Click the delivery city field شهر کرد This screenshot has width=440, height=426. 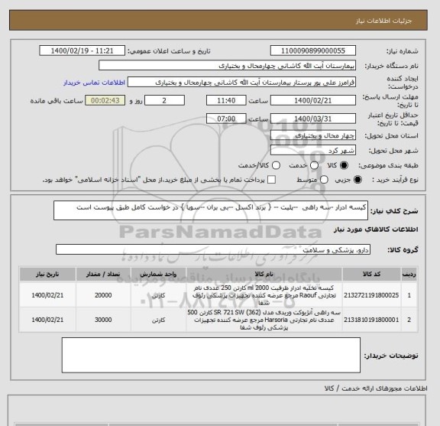[313, 151]
